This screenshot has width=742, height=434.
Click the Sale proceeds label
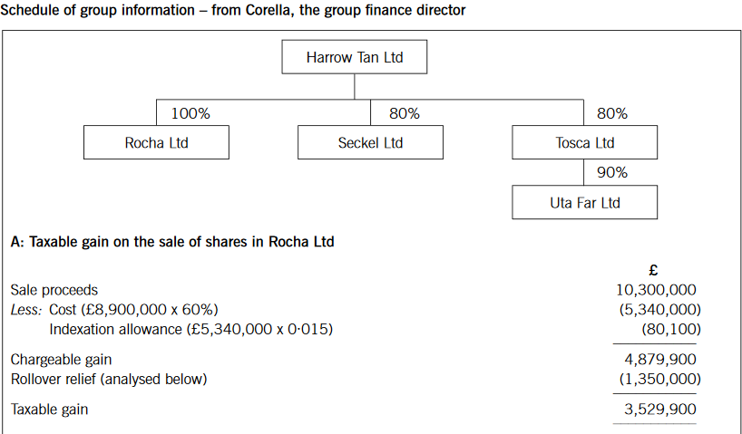(x=54, y=290)
